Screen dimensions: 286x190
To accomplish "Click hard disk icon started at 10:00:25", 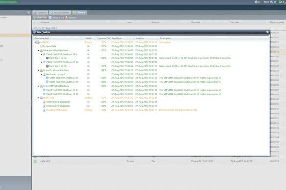I will pyautogui.click(x=47, y=58).
